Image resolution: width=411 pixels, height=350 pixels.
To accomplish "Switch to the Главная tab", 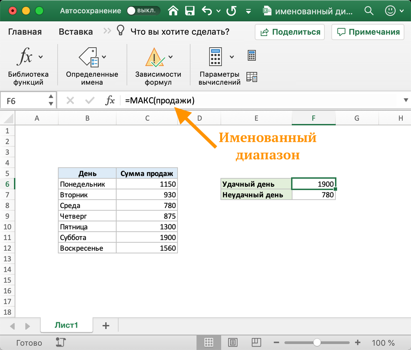I will pyautogui.click(x=25, y=32).
